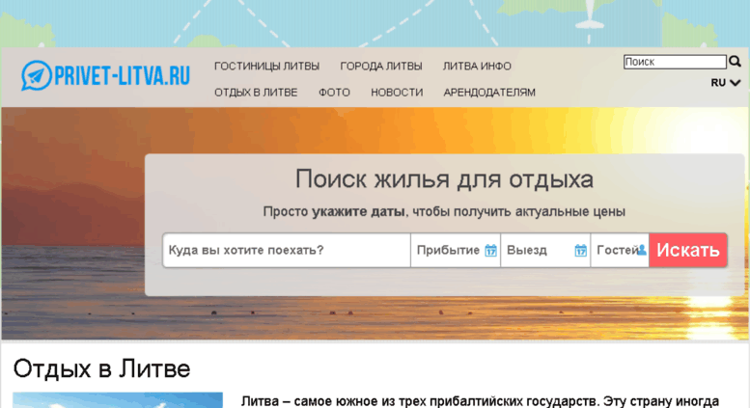Select the Прибытие date field
Viewport: 750px width, 408px height.
(x=456, y=251)
